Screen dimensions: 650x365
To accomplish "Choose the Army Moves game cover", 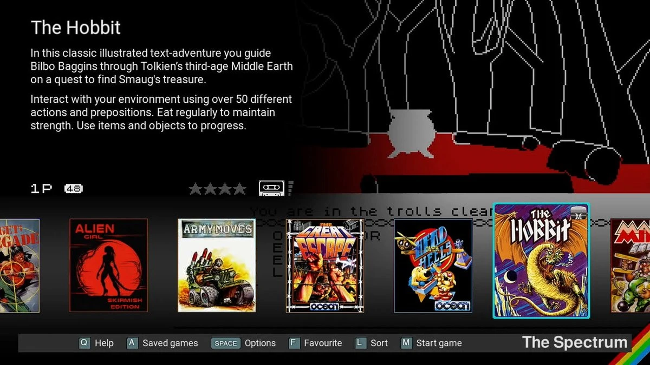I will tap(217, 265).
